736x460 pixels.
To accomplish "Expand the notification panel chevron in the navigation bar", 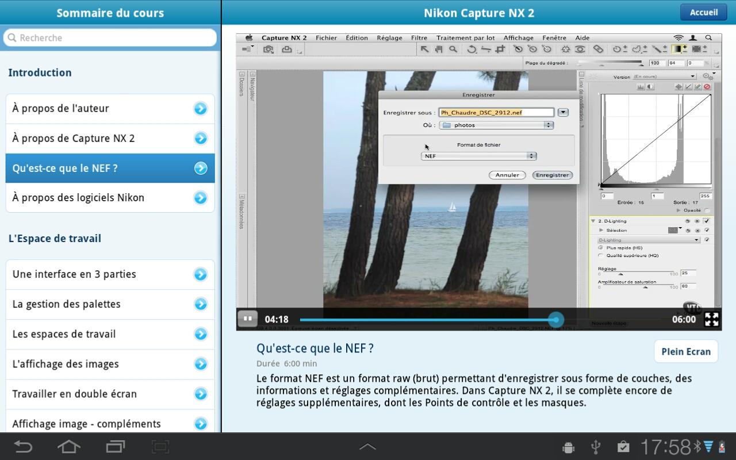I will tap(367, 447).
